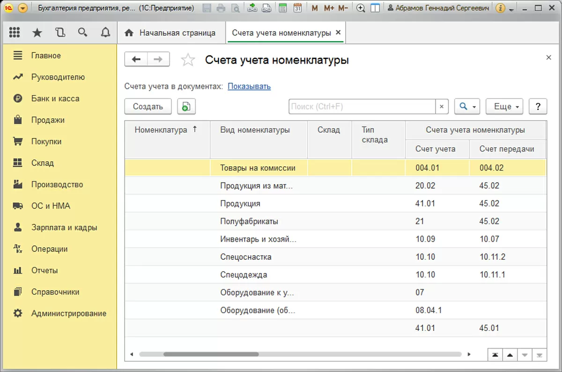562x372 pixels.
Task: Create new item by copying icon
Action: (x=186, y=107)
